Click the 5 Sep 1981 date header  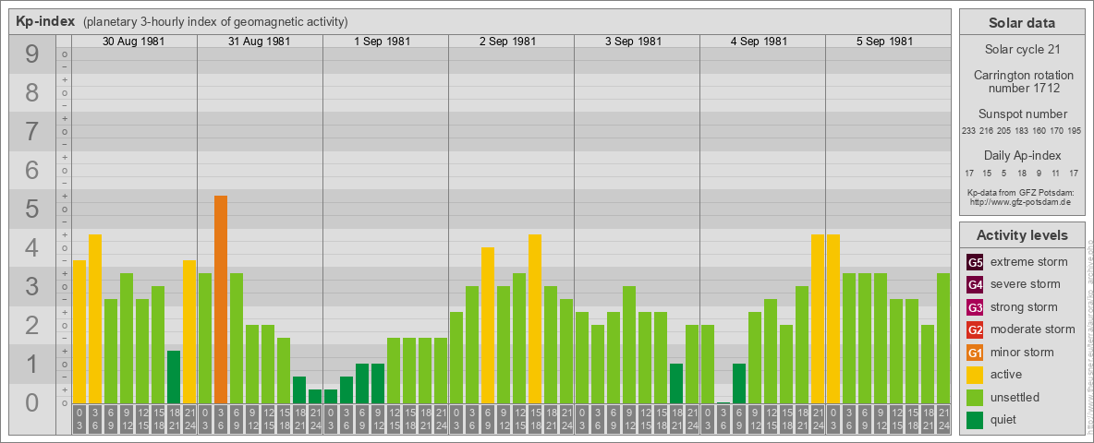pyautogui.click(x=884, y=42)
